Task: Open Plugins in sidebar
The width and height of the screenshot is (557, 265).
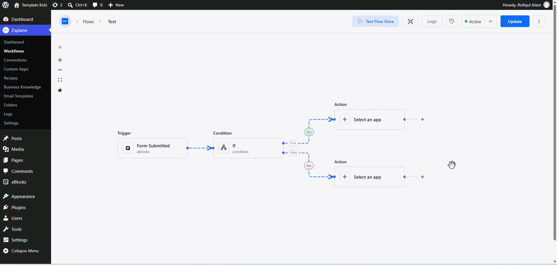Action: [25, 208]
